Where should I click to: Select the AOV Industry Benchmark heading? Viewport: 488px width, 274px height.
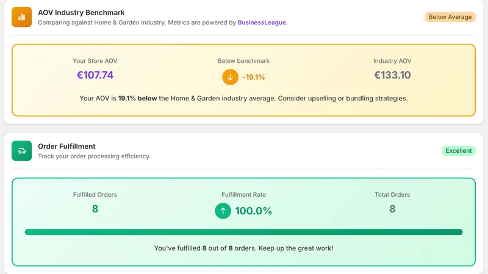[81, 12]
